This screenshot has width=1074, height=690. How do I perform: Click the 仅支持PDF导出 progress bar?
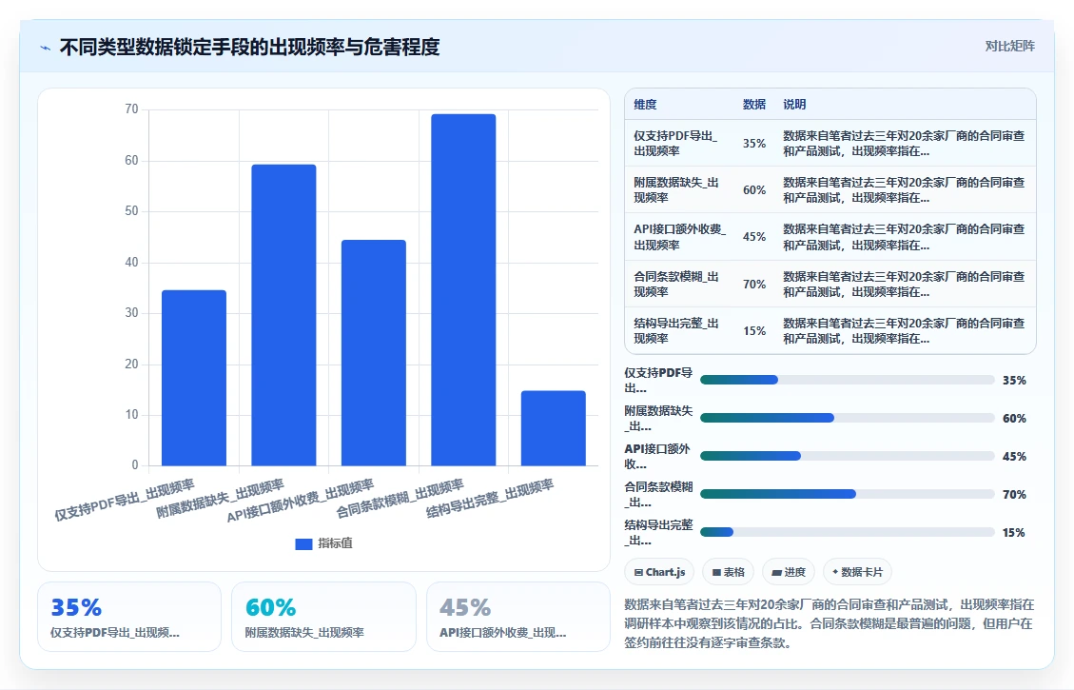[x=848, y=380]
